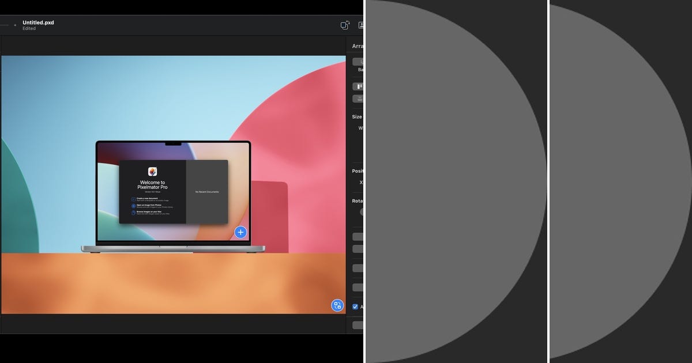Screen dimensions: 692x363
Task: Uncheck the checked checkbox near the sidebar bottom
Action: (x=355, y=307)
